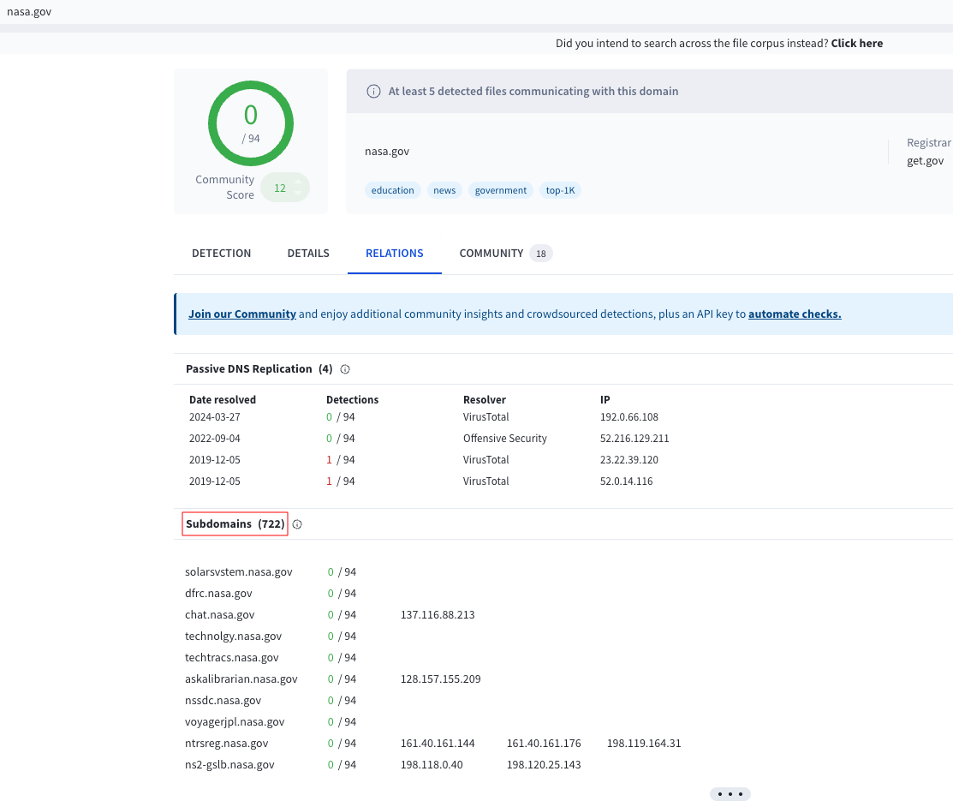Click the 'government' tag chip
953x807 pixels.
(x=501, y=190)
